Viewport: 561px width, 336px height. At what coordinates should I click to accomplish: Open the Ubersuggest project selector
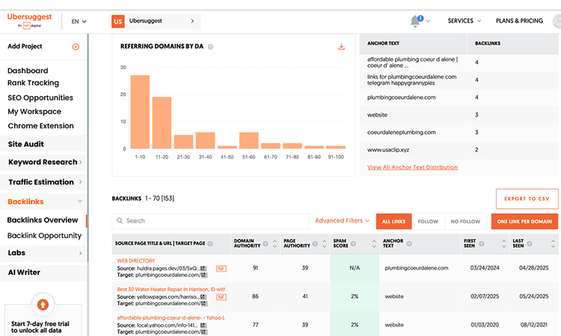(x=155, y=22)
